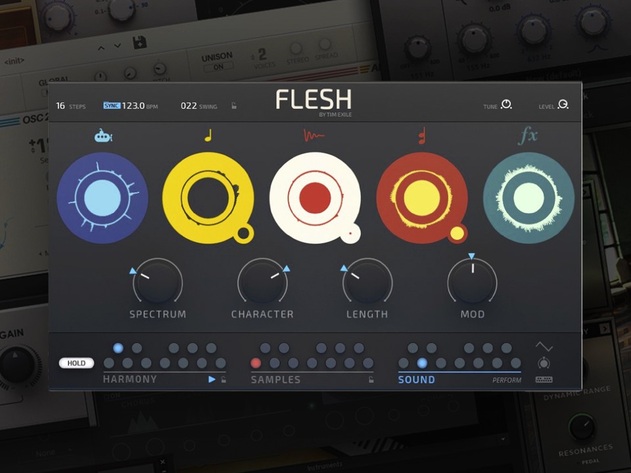Viewport: 631px width, 473px height.
Task: Select first bottom-row Harmony slot
Action: pos(108,363)
